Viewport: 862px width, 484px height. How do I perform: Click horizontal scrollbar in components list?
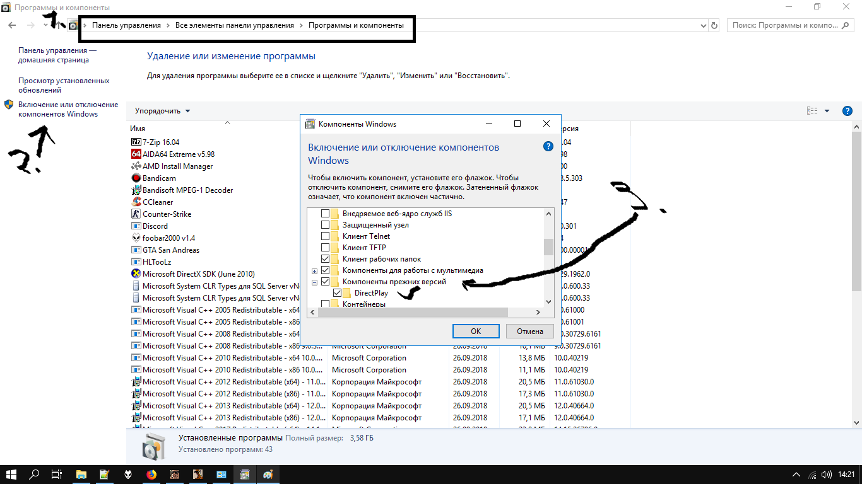coord(413,312)
